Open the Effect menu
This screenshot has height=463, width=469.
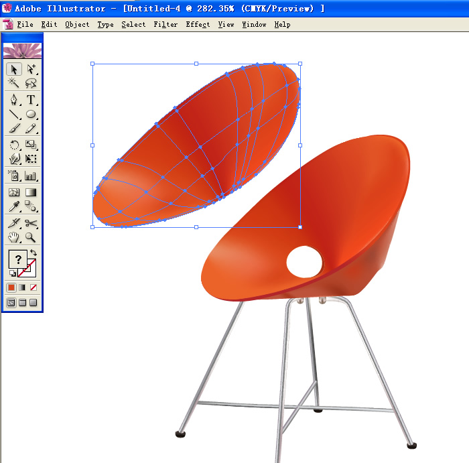click(198, 25)
